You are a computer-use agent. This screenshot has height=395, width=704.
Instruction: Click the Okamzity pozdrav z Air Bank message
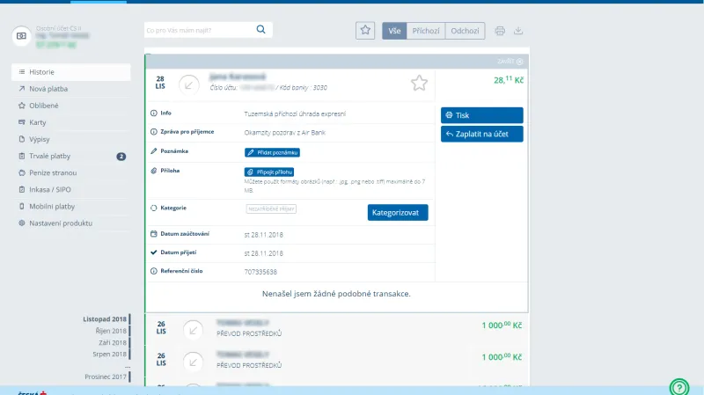point(284,133)
